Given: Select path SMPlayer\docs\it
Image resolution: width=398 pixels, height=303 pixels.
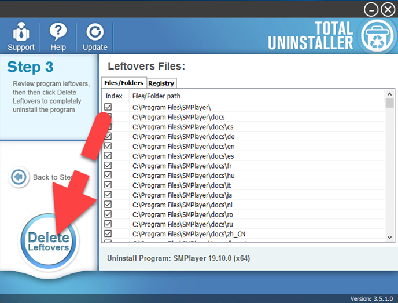Looking at the screenshot, I should pos(182,185).
